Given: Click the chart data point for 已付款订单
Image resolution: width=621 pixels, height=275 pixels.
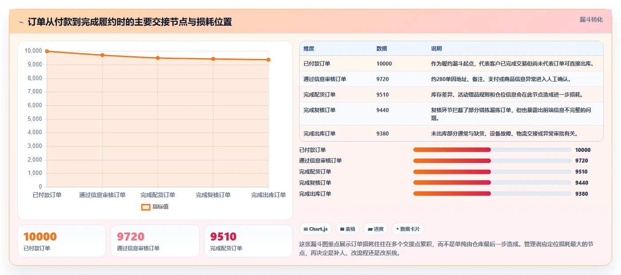Looking at the screenshot, I should [x=47, y=51].
